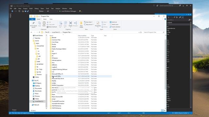The height and width of the screenshot is (117, 209).
Task: Switch to details view in Explorer
Action: click(x=162, y=110)
